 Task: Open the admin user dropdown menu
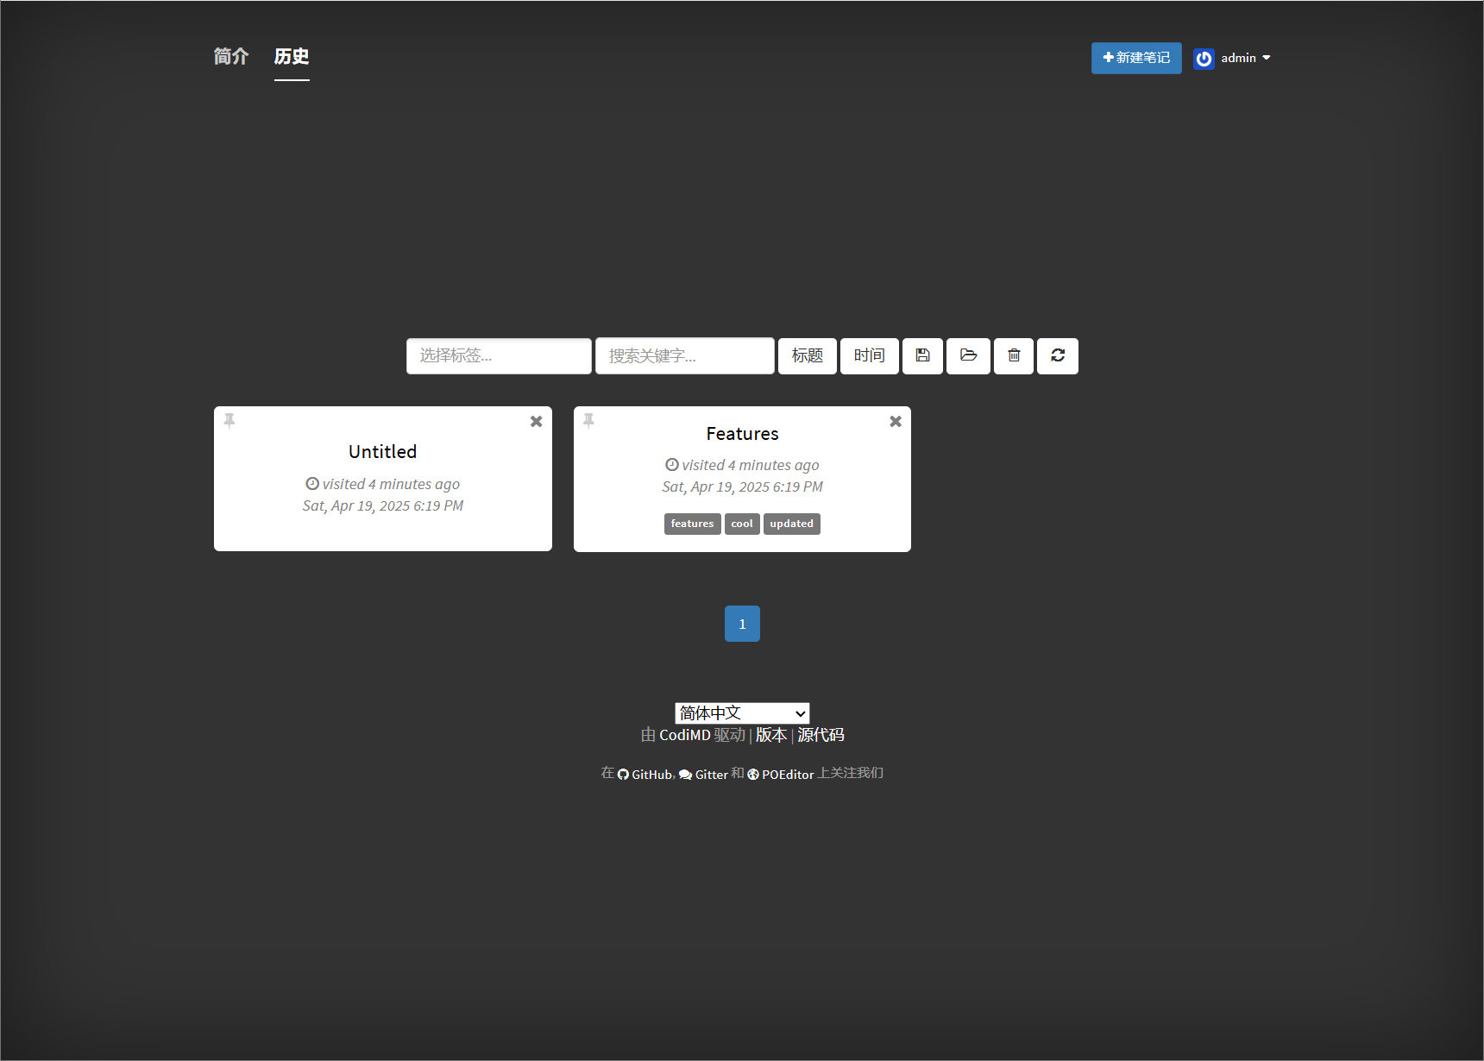[1245, 58]
